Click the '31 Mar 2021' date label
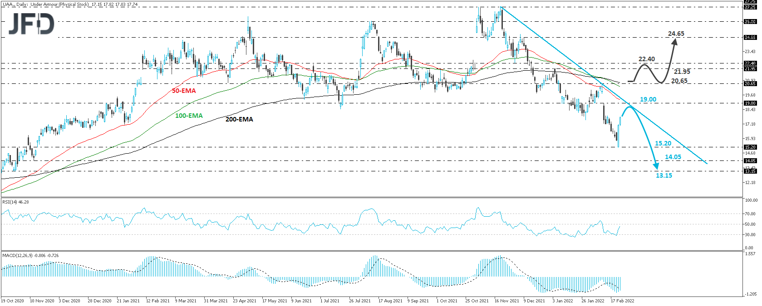The width and height of the screenshot is (762, 306). [216, 301]
